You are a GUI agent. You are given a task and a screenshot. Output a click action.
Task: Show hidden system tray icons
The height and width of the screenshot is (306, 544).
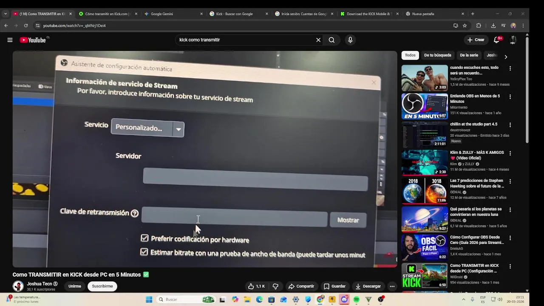tap(463, 300)
